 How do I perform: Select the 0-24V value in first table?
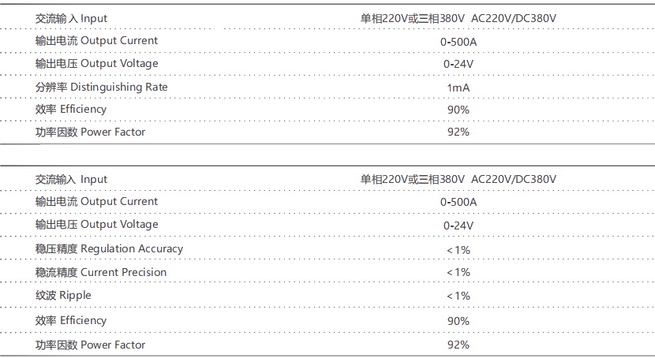[458, 64]
